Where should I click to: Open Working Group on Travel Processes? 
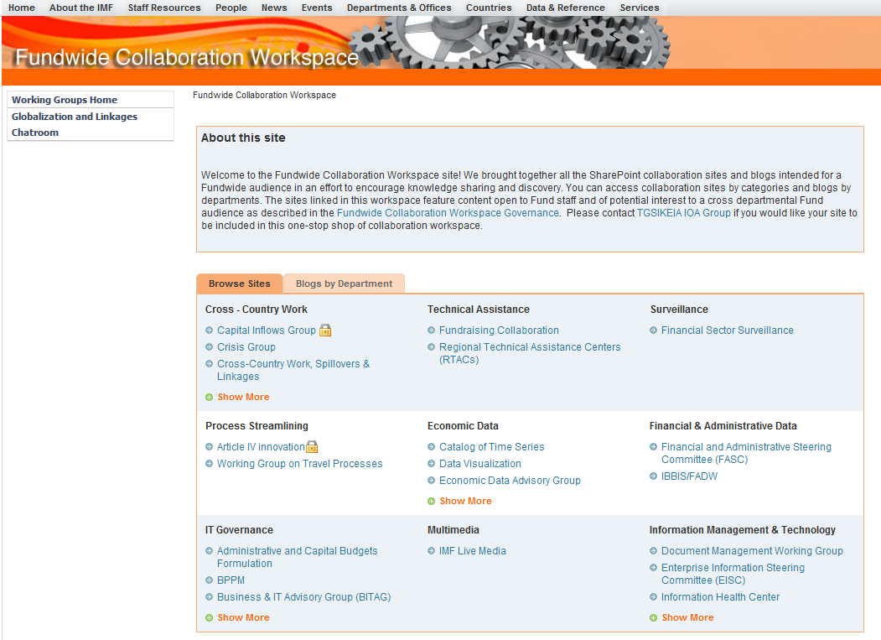tap(299, 463)
